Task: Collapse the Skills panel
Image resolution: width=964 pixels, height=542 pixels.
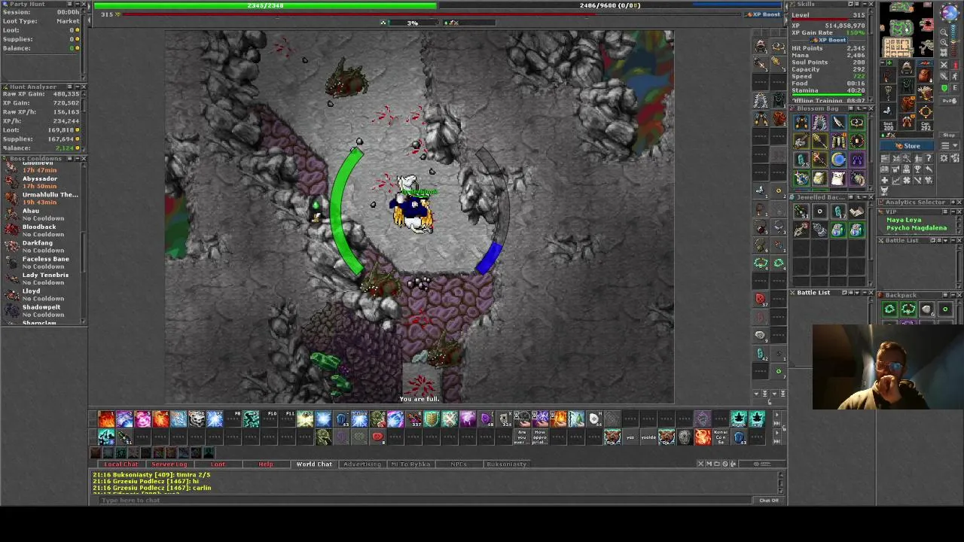Action: click(865, 4)
